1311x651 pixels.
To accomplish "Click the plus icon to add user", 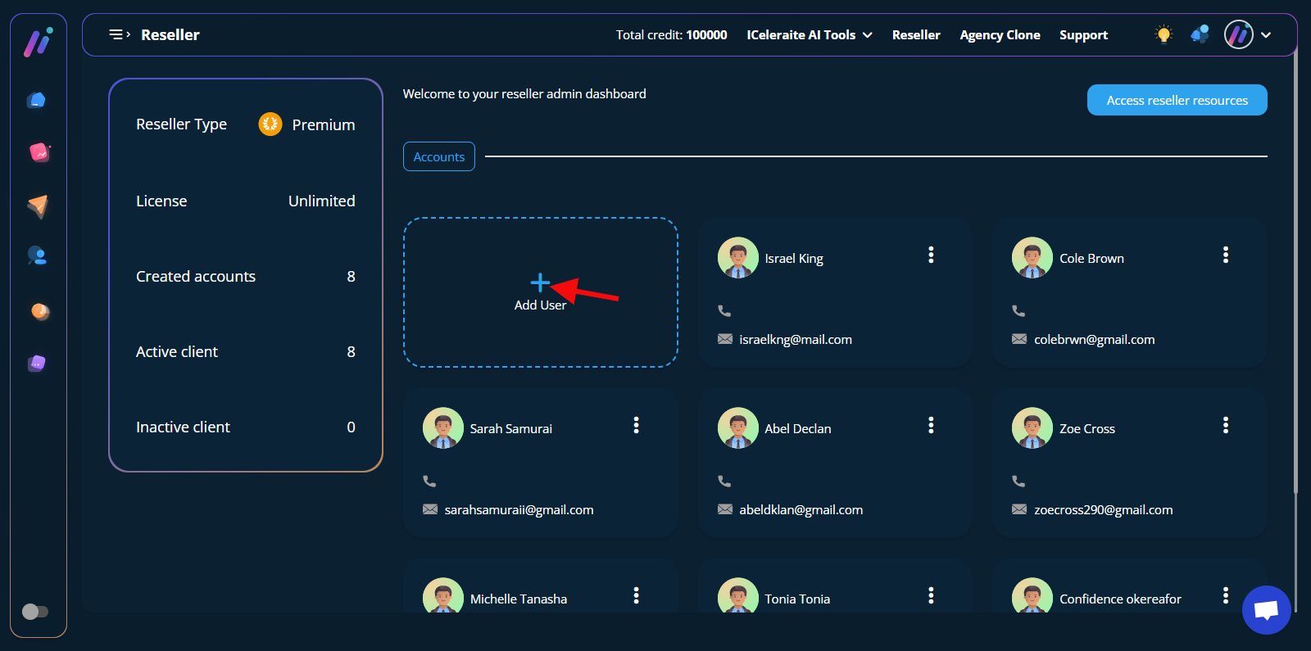I will (x=540, y=283).
